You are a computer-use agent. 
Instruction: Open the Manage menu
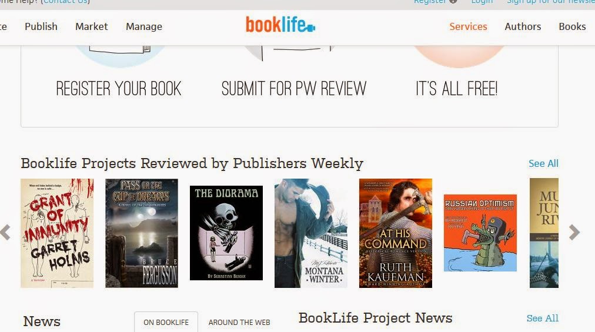click(x=144, y=26)
